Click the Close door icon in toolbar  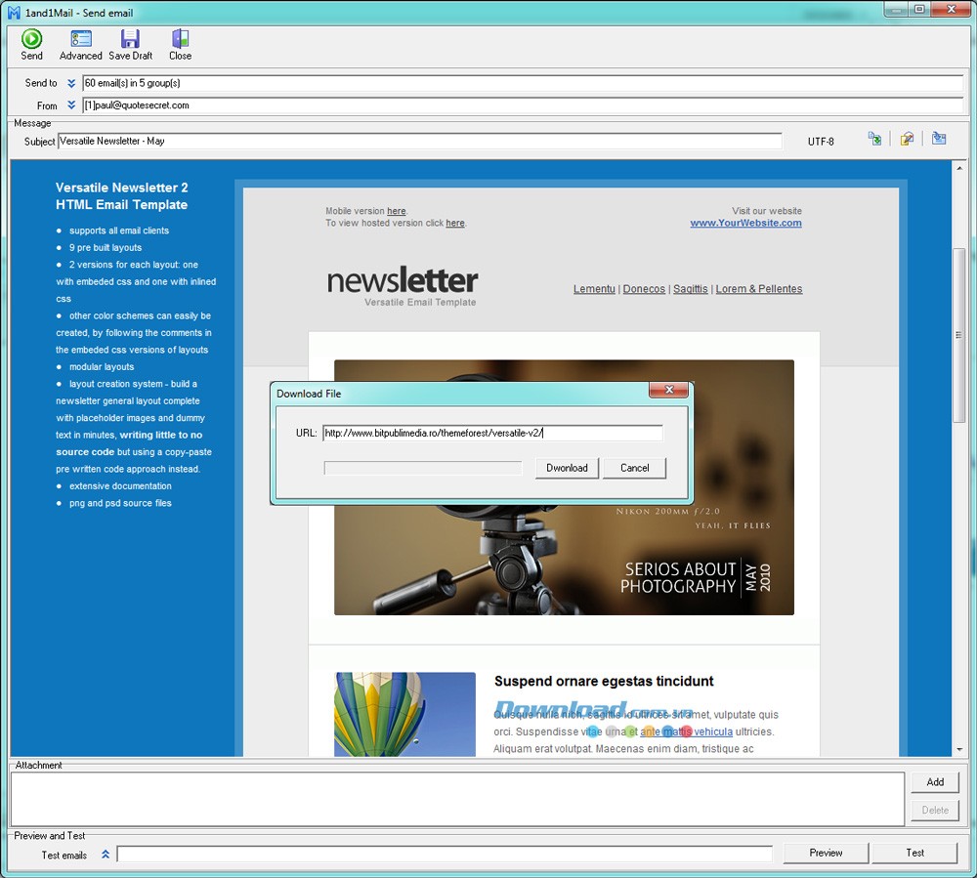[180, 39]
